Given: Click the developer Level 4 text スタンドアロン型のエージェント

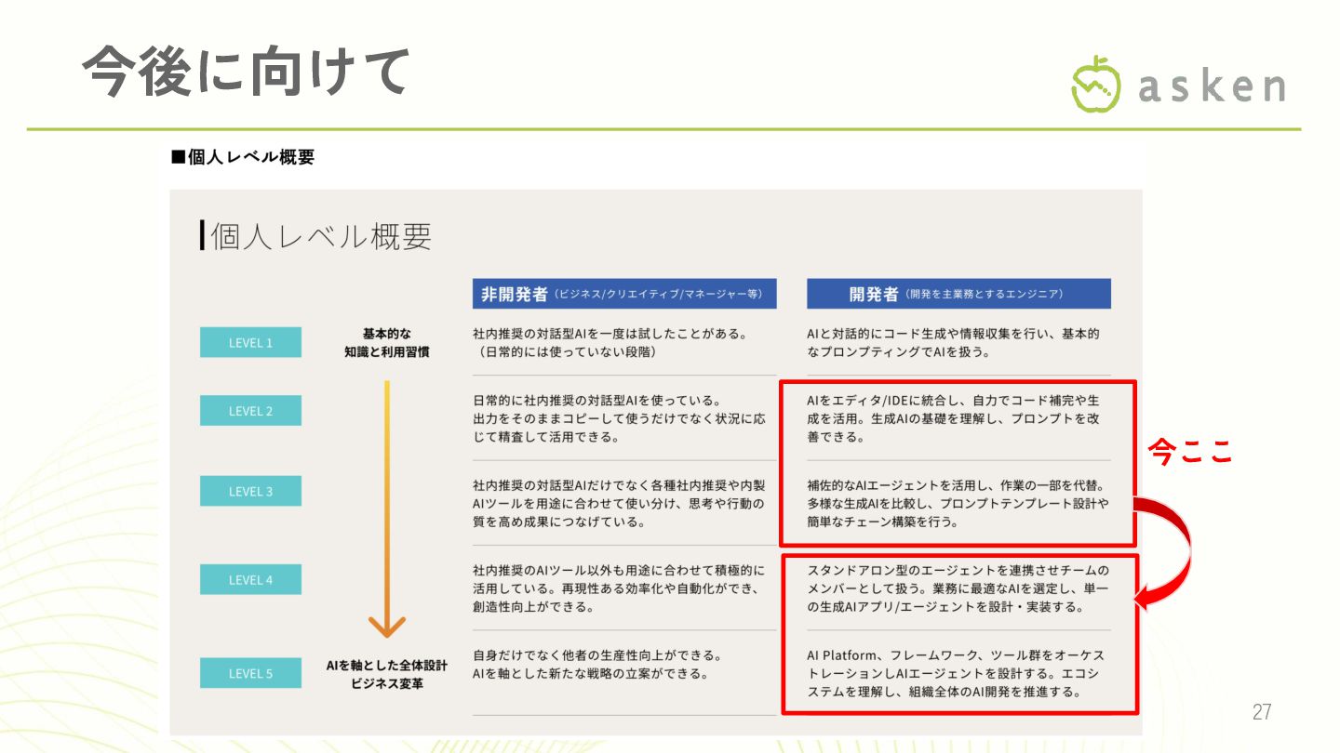Looking at the screenshot, I should click(x=958, y=588).
